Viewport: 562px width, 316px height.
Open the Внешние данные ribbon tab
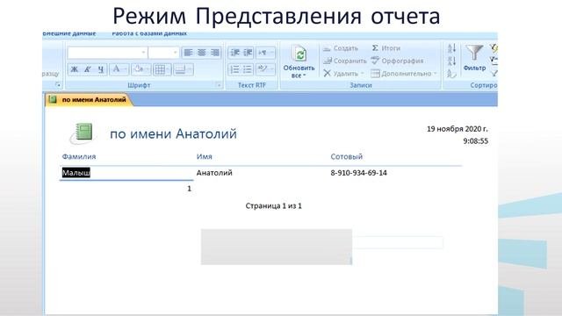pos(69,33)
